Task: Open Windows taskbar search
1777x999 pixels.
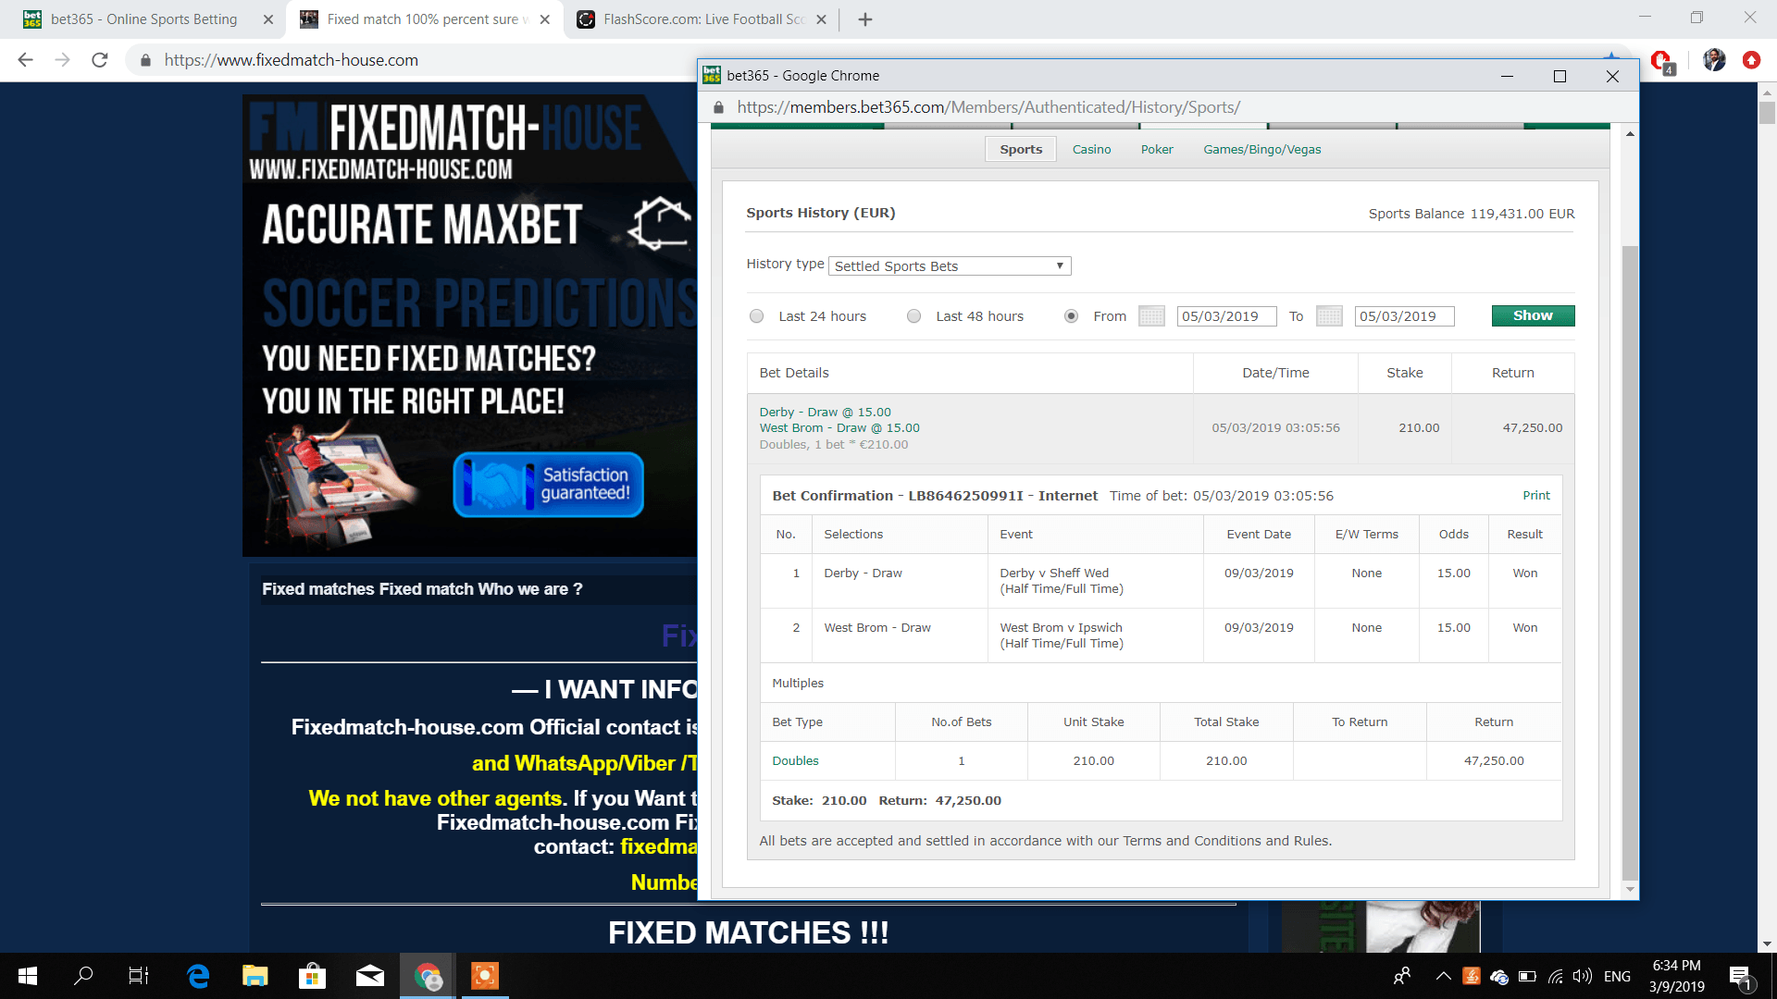Action: (x=83, y=976)
